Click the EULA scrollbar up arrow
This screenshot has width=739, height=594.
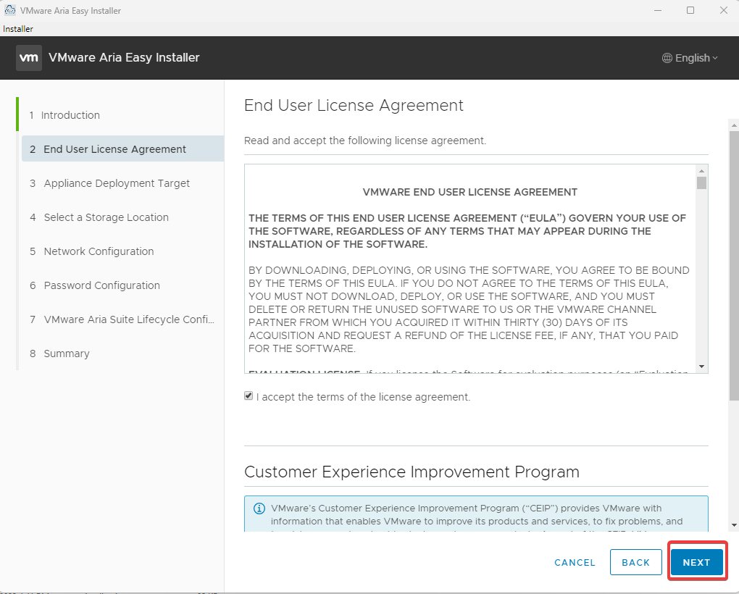[702, 170]
